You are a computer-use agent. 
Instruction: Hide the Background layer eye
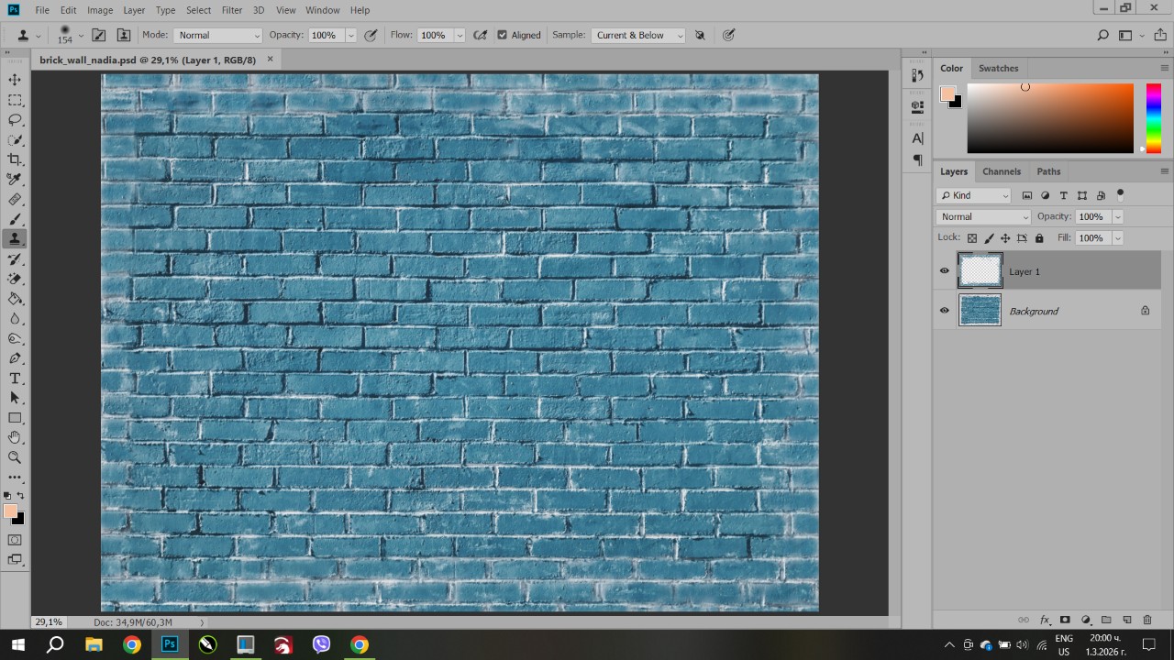click(x=944, y=311)
